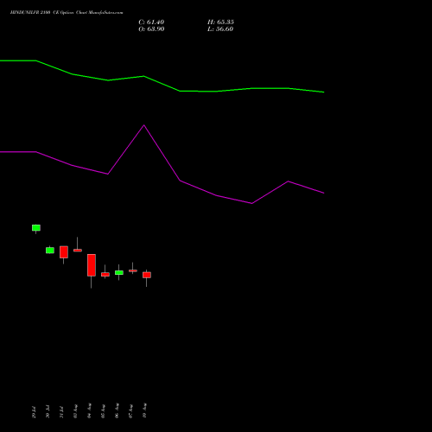Click the 05 Aug date label
This screenshot has height=432, width=432.
pyautogui.click(x=103, y=411)
